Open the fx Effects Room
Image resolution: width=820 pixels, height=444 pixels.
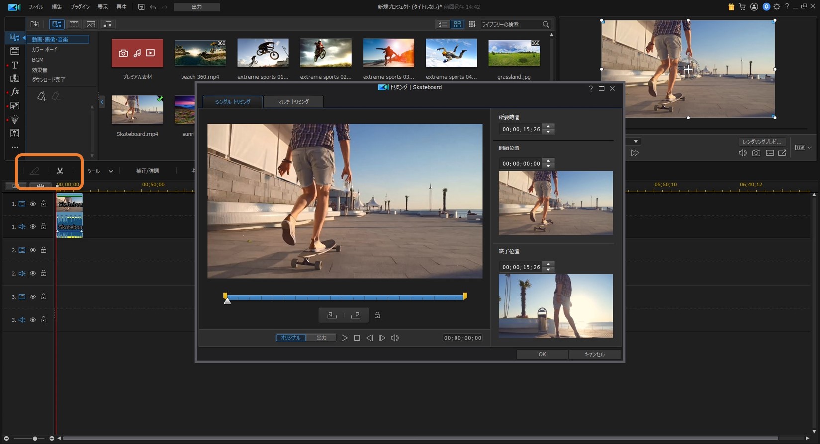coord(15,92)
